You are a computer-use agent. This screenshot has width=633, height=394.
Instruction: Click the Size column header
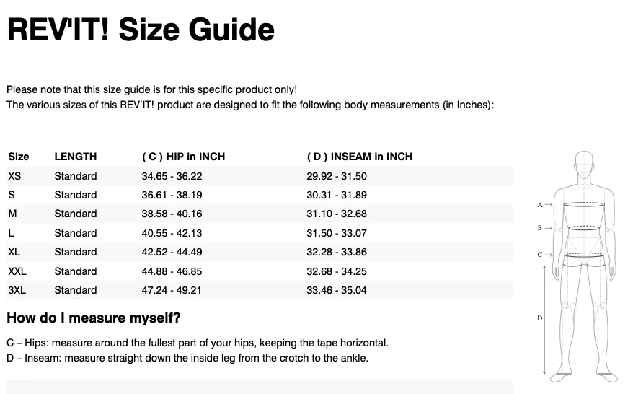point(19,157)
